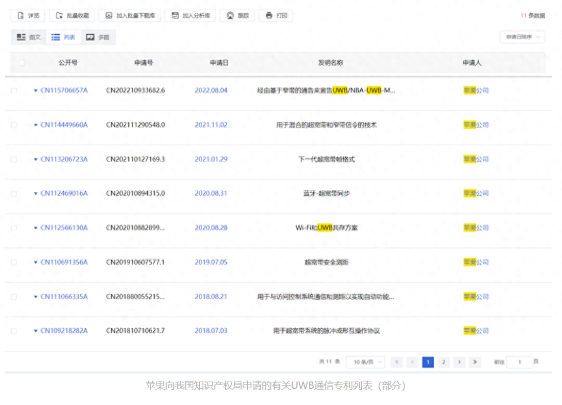Expand the arrow beside CN113206723A

35,159
